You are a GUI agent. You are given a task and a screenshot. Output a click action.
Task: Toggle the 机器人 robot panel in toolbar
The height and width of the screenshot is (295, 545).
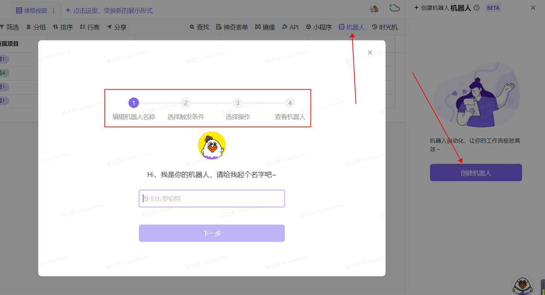point(352,27)
